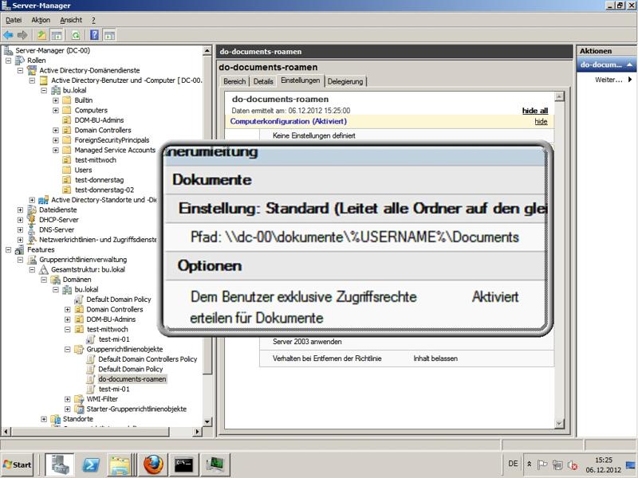Image resolution: width=638 pixels, height=478 pixels.
Task: Launch PowerShell from the taskbar
Action: point(90,464)
